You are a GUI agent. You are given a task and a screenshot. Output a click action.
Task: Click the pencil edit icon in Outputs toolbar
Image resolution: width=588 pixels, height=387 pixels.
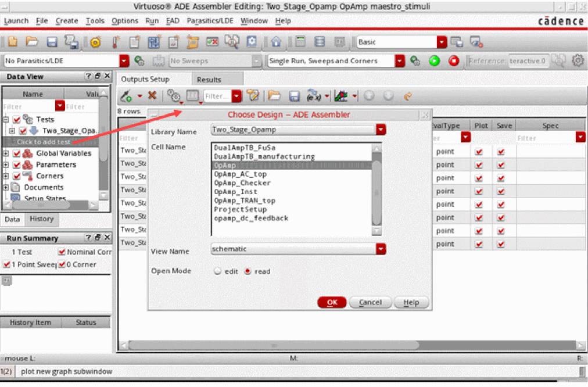[x=253, y=96]
